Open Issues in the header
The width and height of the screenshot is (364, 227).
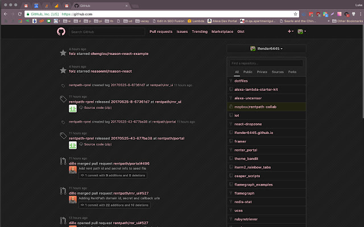point(182,32)
